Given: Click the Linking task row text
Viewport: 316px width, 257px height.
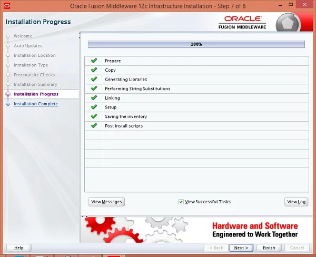Looking at the screenshot, I should click(113, 98).
